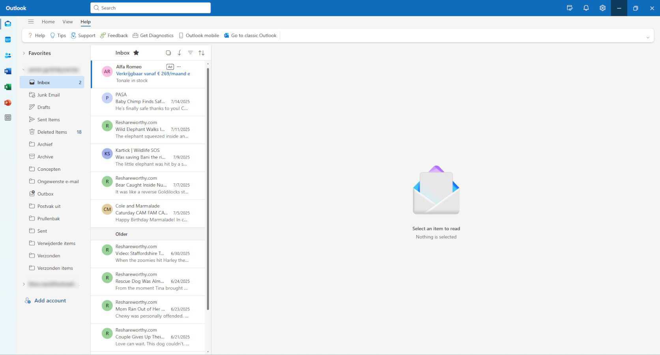Open the Rescue Dog Was Alm... email
The image size is (660, 355).
click(148, 282)
